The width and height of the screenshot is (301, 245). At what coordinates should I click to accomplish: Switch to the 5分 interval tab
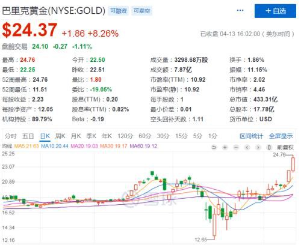coord(197,136)
